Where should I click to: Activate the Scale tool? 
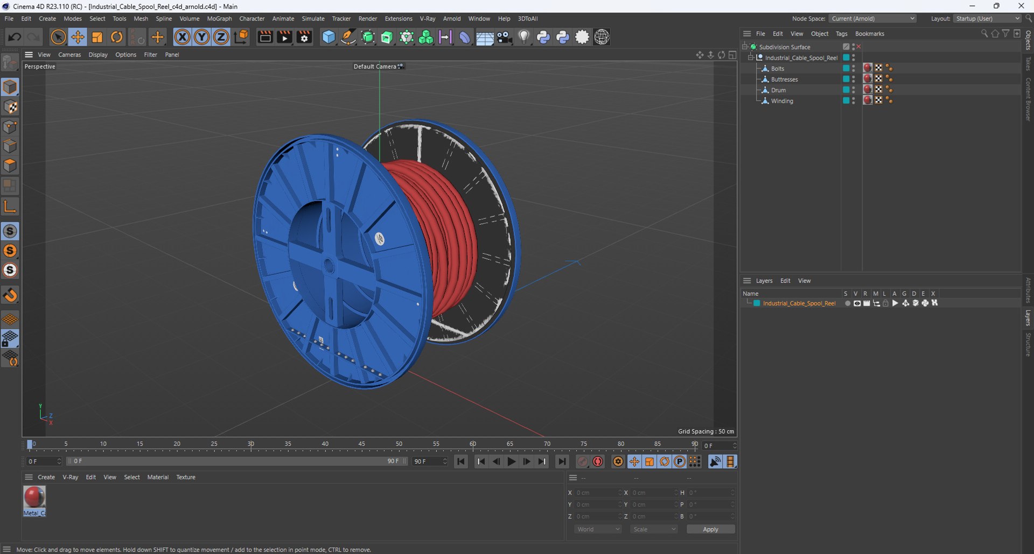[x=97, y=37]
